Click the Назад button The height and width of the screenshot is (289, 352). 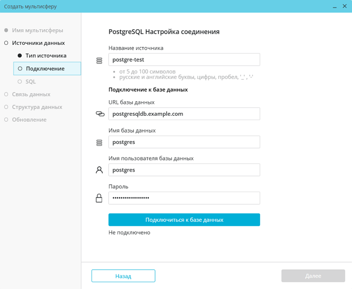pos(123,276)
